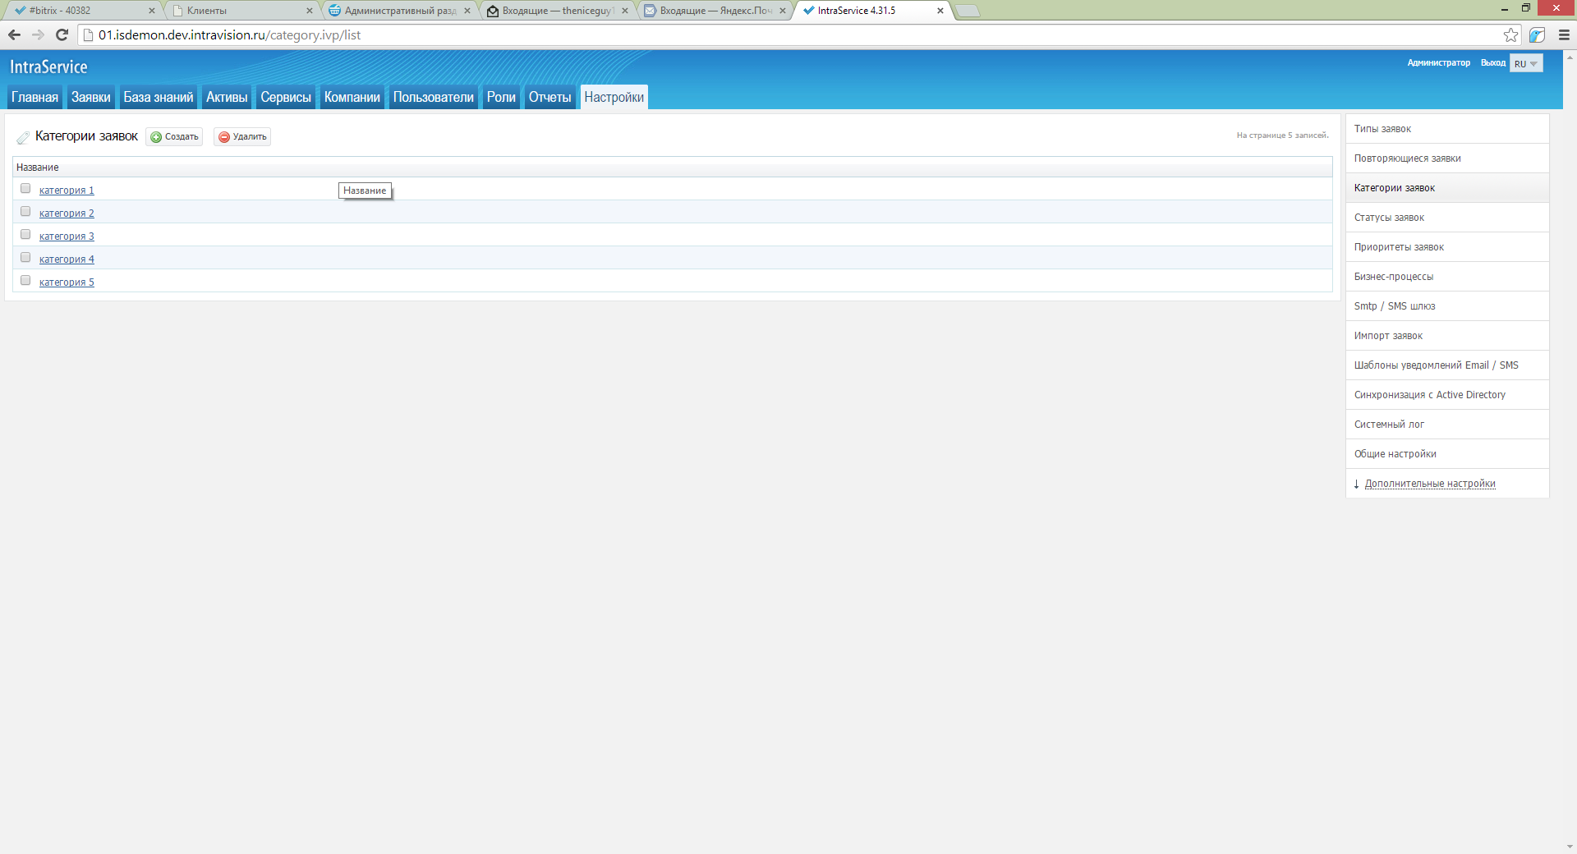
Task: Open the категория 5 link
Action: pyautogui.click(x=67, y=282)
